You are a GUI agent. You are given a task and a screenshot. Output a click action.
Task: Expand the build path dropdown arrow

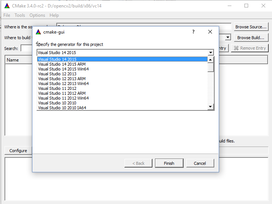228,37
